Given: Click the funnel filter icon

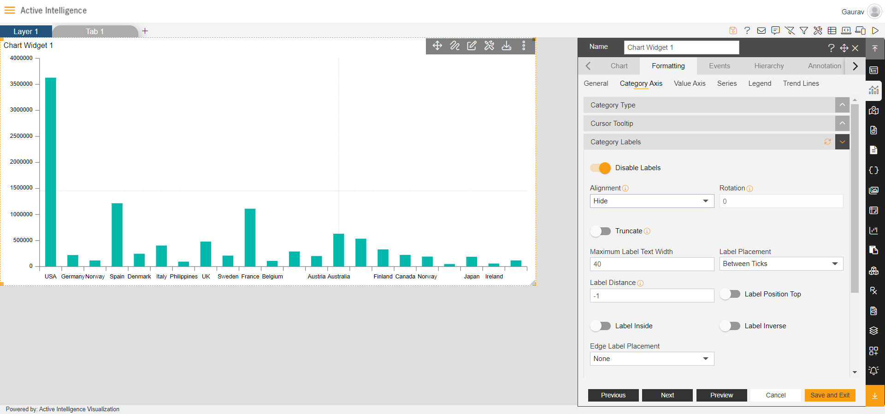Looking at the screenshot, I should [x=804, y=30].
